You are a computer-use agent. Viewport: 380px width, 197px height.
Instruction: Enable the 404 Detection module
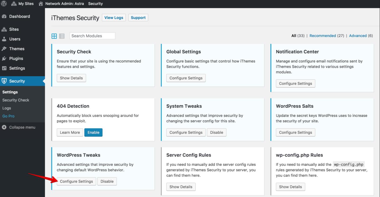coord(93,132)
